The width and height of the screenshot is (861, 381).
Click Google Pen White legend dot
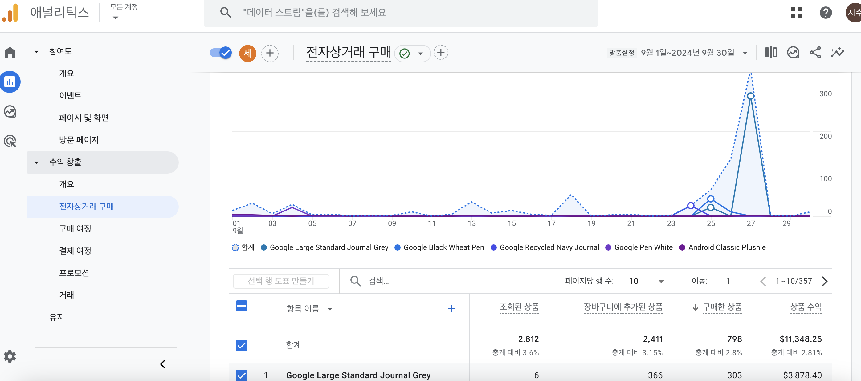point(608,247)
